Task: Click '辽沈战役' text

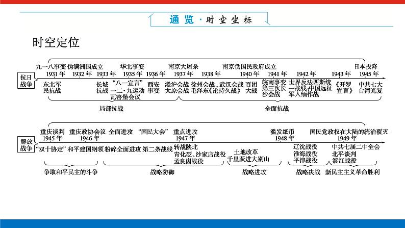Action: [x=306, y=147]
